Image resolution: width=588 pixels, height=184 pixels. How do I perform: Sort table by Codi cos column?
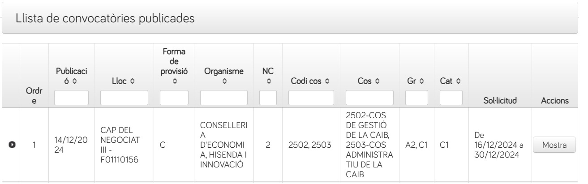311,81
